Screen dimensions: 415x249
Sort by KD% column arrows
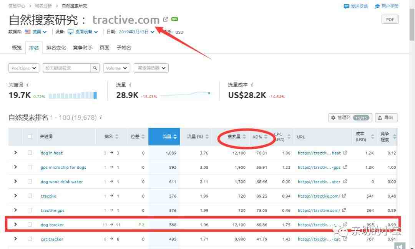266,137
